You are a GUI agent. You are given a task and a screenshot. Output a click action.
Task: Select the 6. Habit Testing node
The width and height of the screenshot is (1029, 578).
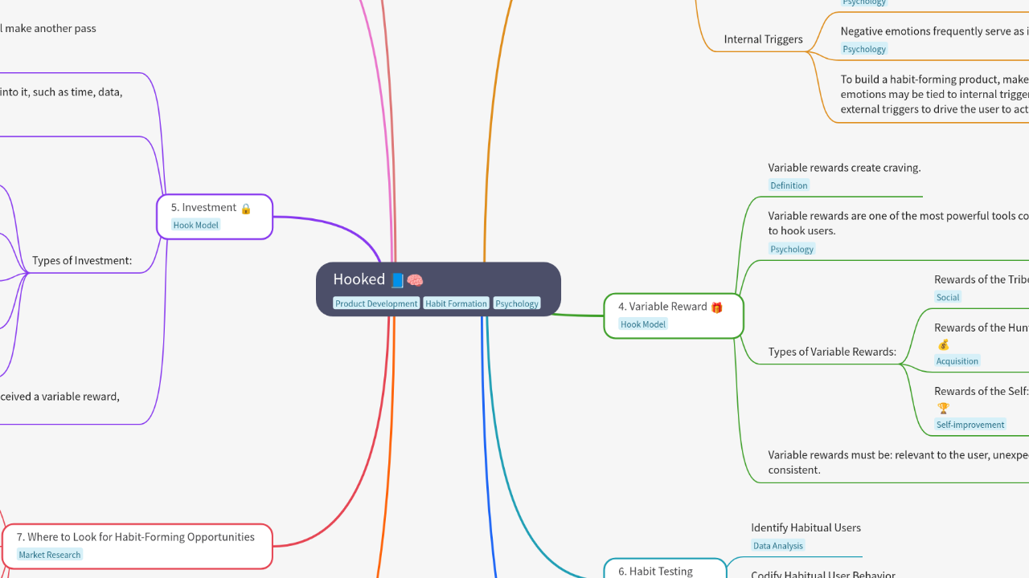(x=665, y=568)
